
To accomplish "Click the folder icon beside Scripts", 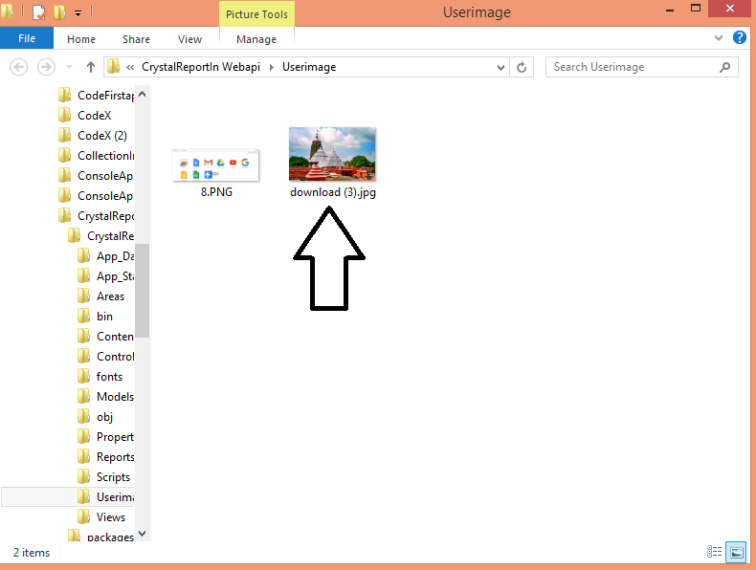I will (x=84, y=477).
